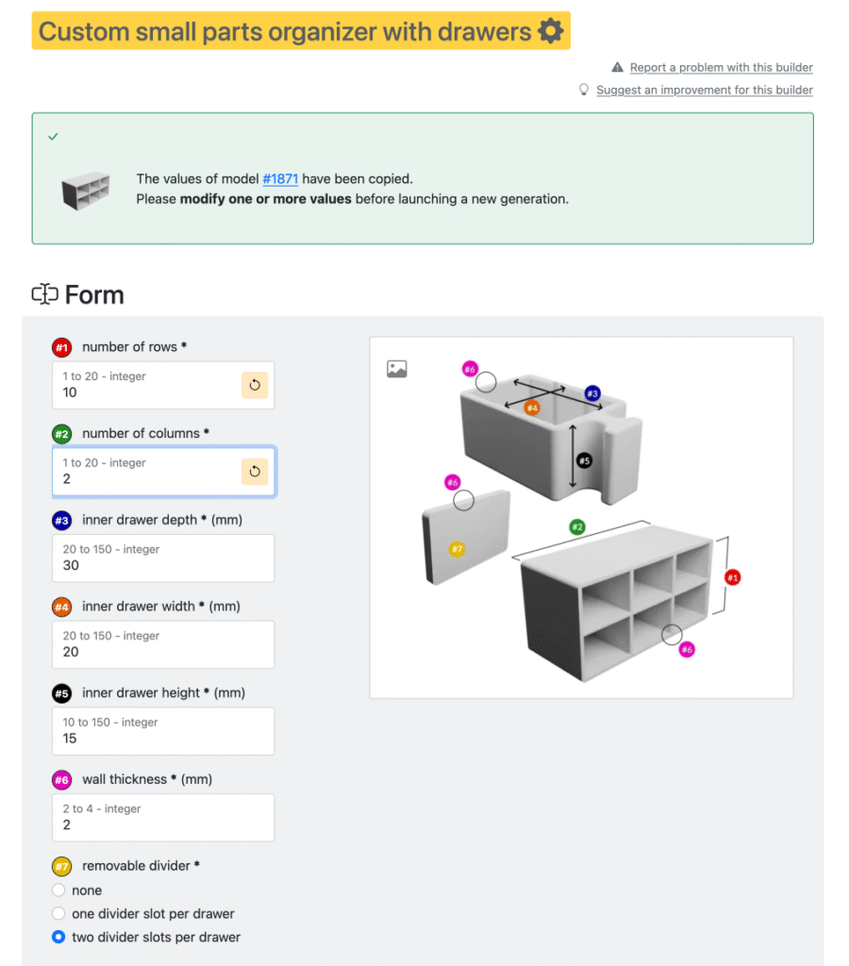Choose one divider slot per drawer
This screenshot has height=966, width=849.
(59, 914)
